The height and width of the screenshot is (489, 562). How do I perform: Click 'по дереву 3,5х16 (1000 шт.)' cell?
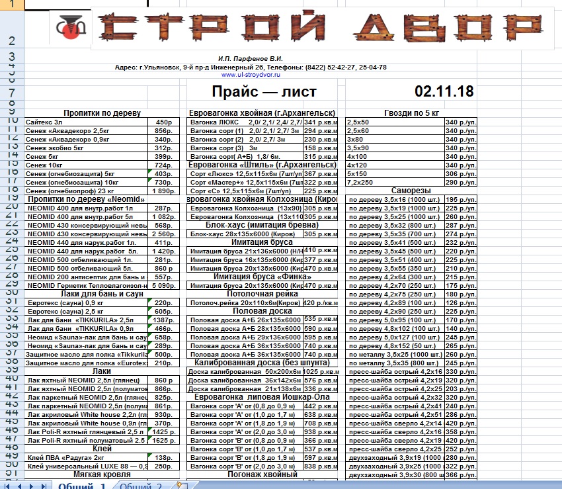[395, 199]
